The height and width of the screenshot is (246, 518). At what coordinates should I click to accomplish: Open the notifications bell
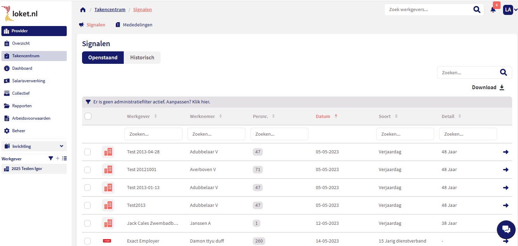[493, 10]
